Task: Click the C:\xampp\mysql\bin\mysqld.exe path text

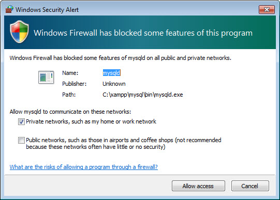Action: coord(143,95)
